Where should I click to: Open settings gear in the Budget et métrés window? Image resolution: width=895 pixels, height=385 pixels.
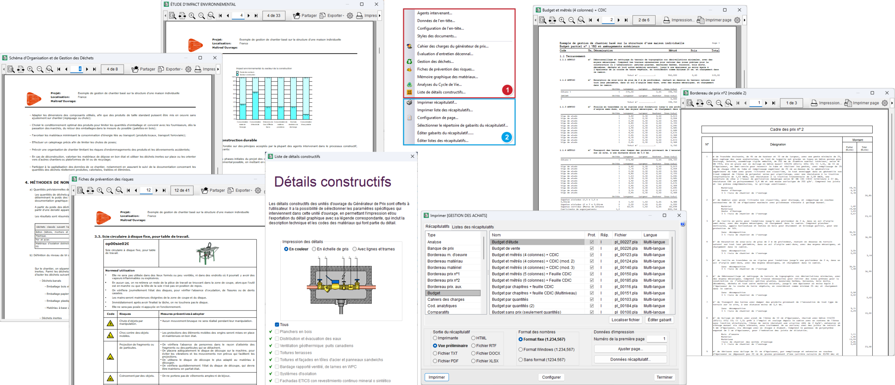737,20
